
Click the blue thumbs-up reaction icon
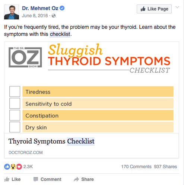(x=7, y=167)
